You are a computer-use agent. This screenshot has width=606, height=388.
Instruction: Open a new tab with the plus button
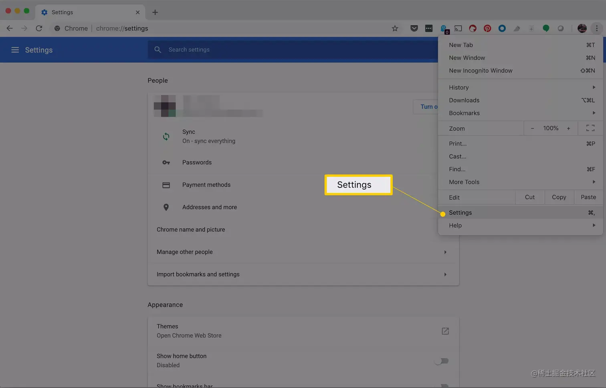[155, 12]
